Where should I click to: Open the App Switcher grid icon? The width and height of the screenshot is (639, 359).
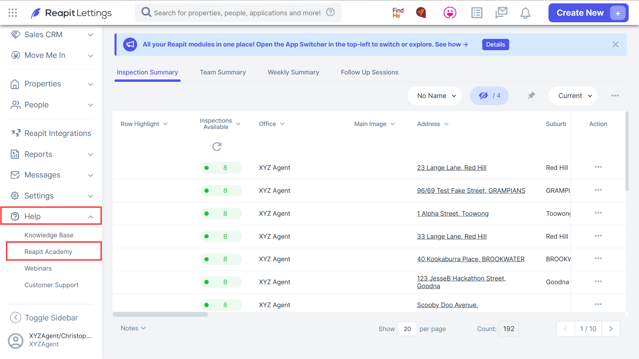click(x=13, y=13)
